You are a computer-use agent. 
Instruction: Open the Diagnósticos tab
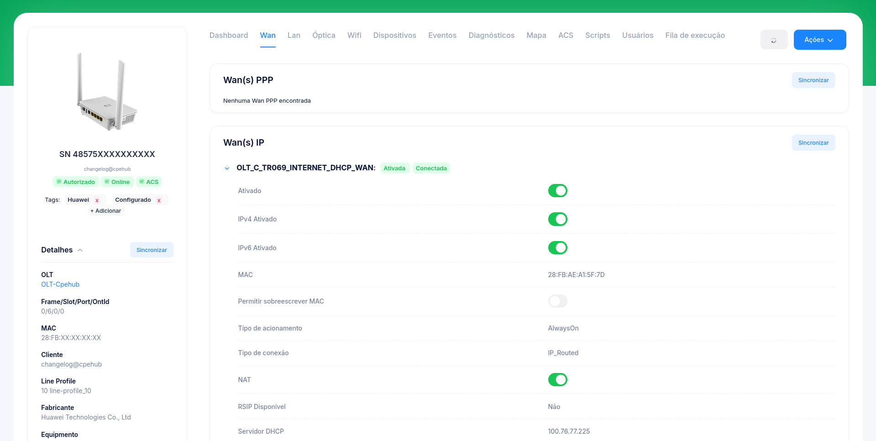[x=491, y=35]
